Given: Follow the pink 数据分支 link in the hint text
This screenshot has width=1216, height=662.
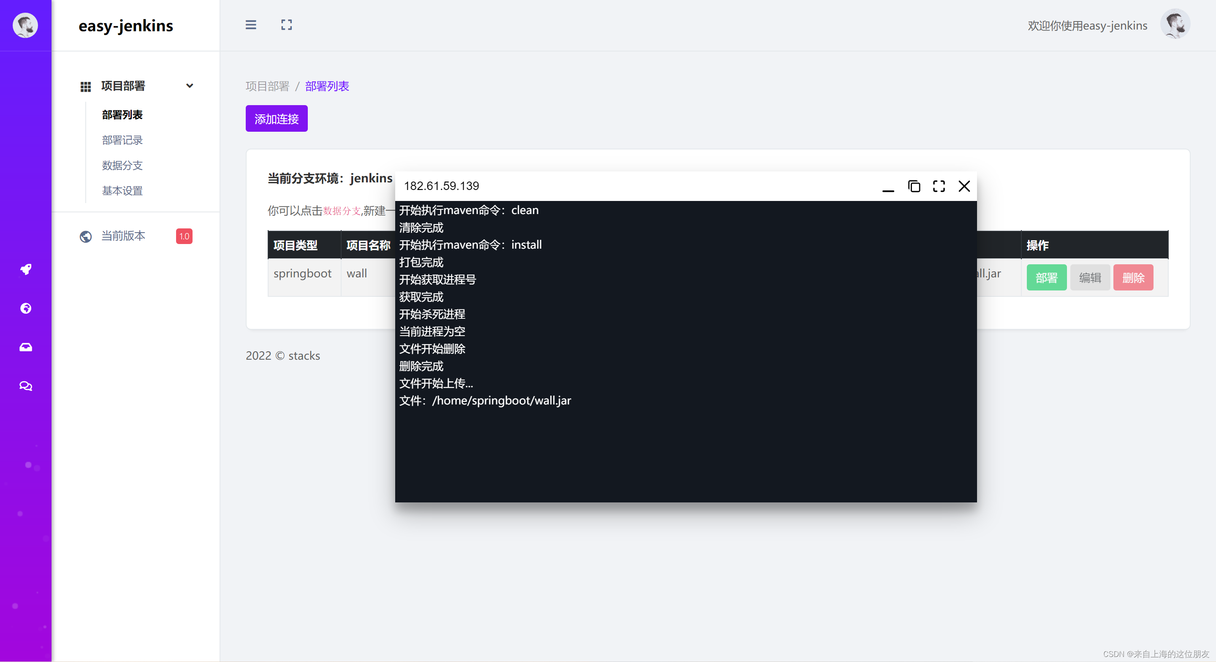Looking at the screenshot, I should (342, 211).
